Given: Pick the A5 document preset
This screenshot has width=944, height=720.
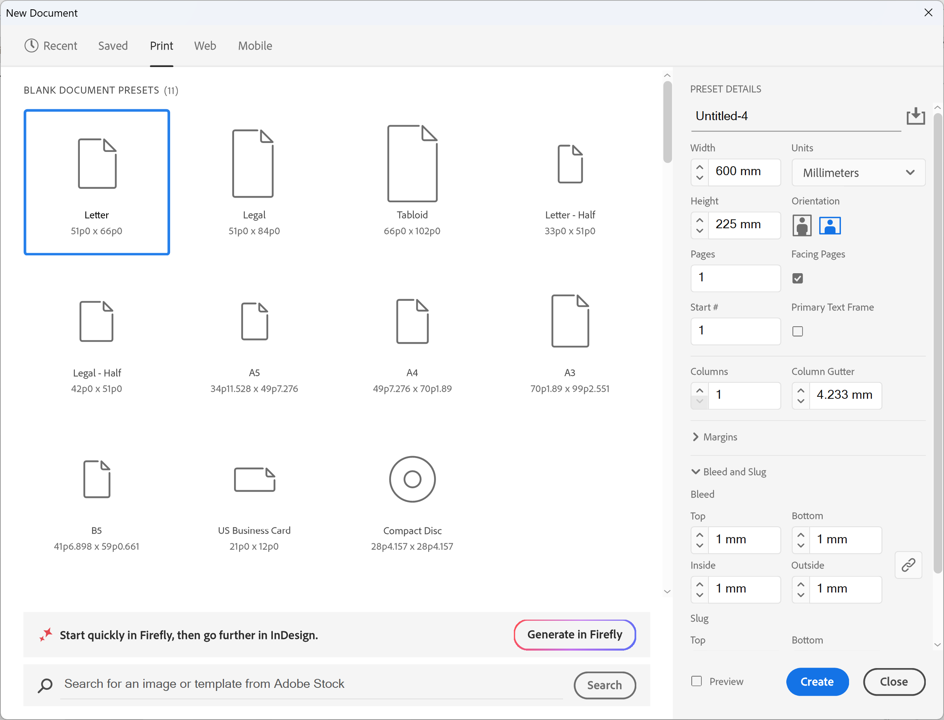Looking at the screenshot, I should click(x=254, y=340).
